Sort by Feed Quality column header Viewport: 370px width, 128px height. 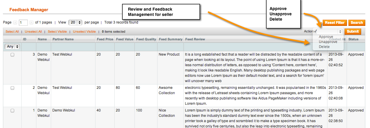point(146,39)
